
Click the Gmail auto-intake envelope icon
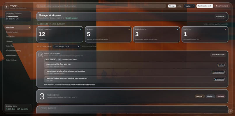[41, 55]
